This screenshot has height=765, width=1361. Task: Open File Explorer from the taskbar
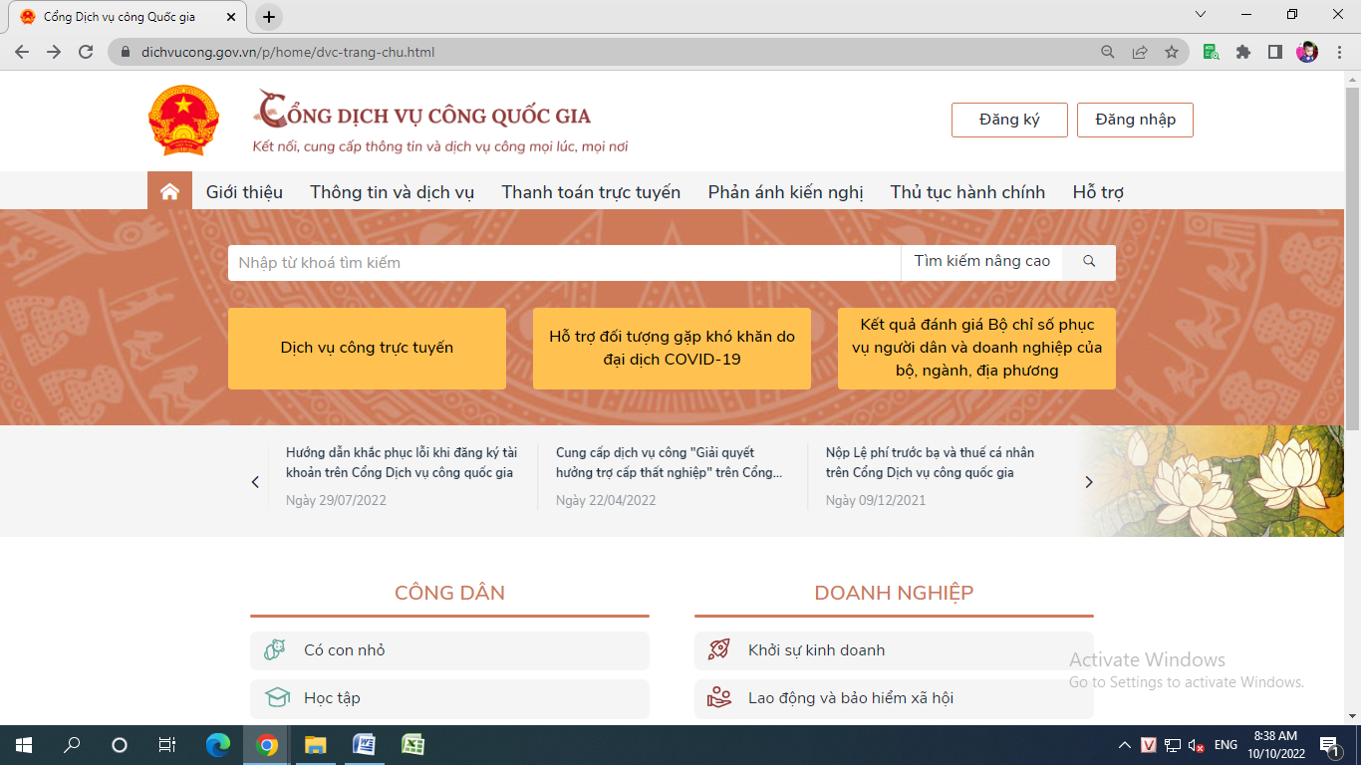coord(315,745)
